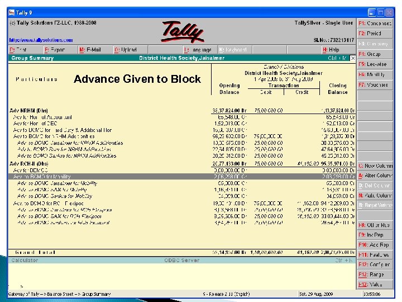The width and height of the screenshot is (402, 302).
Task: Click the Closing Balance column header
Action: [338, 89]
